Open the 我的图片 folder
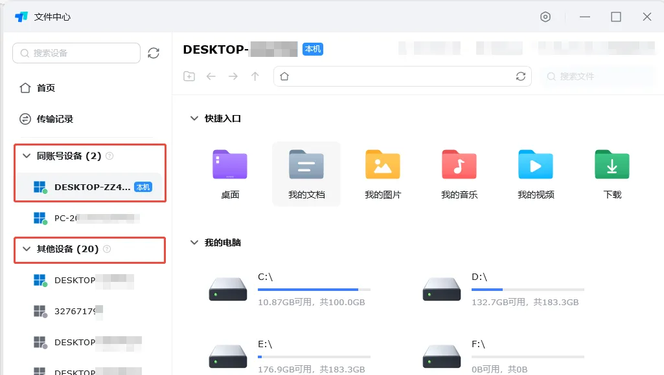The image size is (664, 375). pos(383,174)
